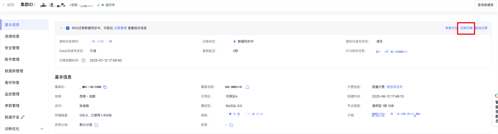The height and width of the screenshot is (134, 498).
Task: Click the MySQL 8.0 compatibility value
Action: pyautogui.click(x=234, y=106)
